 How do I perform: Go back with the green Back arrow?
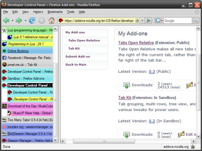click(x=6, y=21)
